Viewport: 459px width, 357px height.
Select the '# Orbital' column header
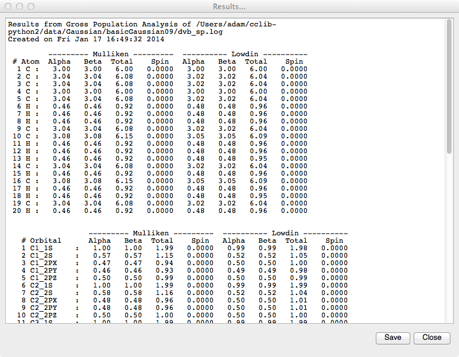pyautogui.click(x=41, y=240)
